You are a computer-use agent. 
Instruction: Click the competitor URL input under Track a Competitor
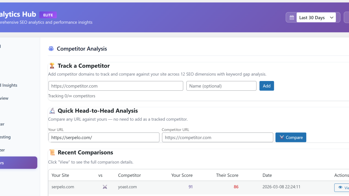[115, 86]
